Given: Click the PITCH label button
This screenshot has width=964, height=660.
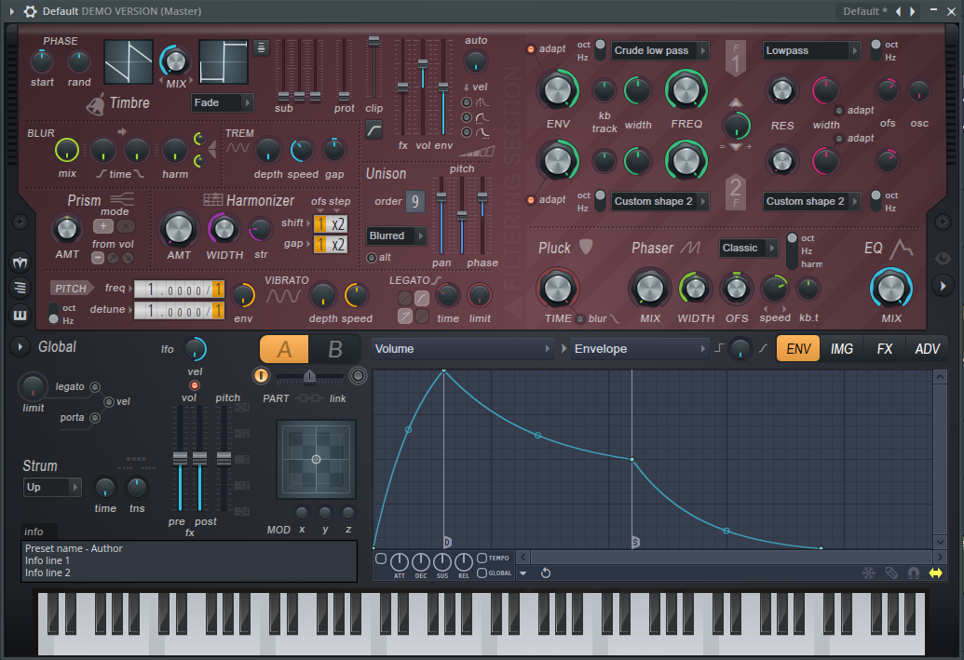Looking at the screenshot, I should (x=71, y=289).
